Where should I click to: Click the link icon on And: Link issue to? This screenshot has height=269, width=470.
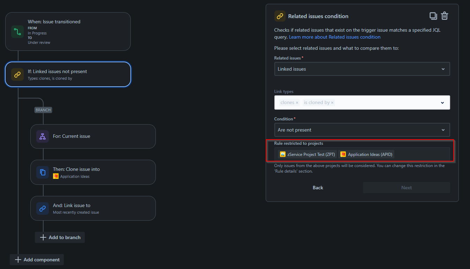click(x=42, y=208)
